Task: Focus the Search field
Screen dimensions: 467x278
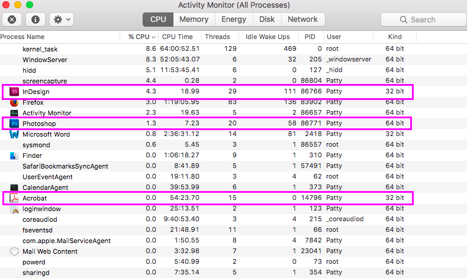Action: click(x=424, y=20)
